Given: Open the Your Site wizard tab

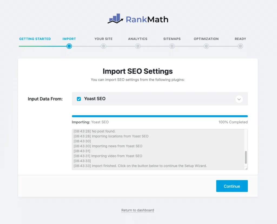Looking at the screenshot, I should click(x=103, y=39).
